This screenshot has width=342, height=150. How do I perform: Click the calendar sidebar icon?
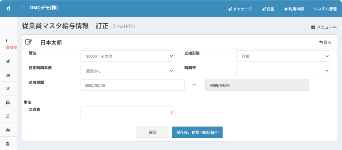pos(8,144)
